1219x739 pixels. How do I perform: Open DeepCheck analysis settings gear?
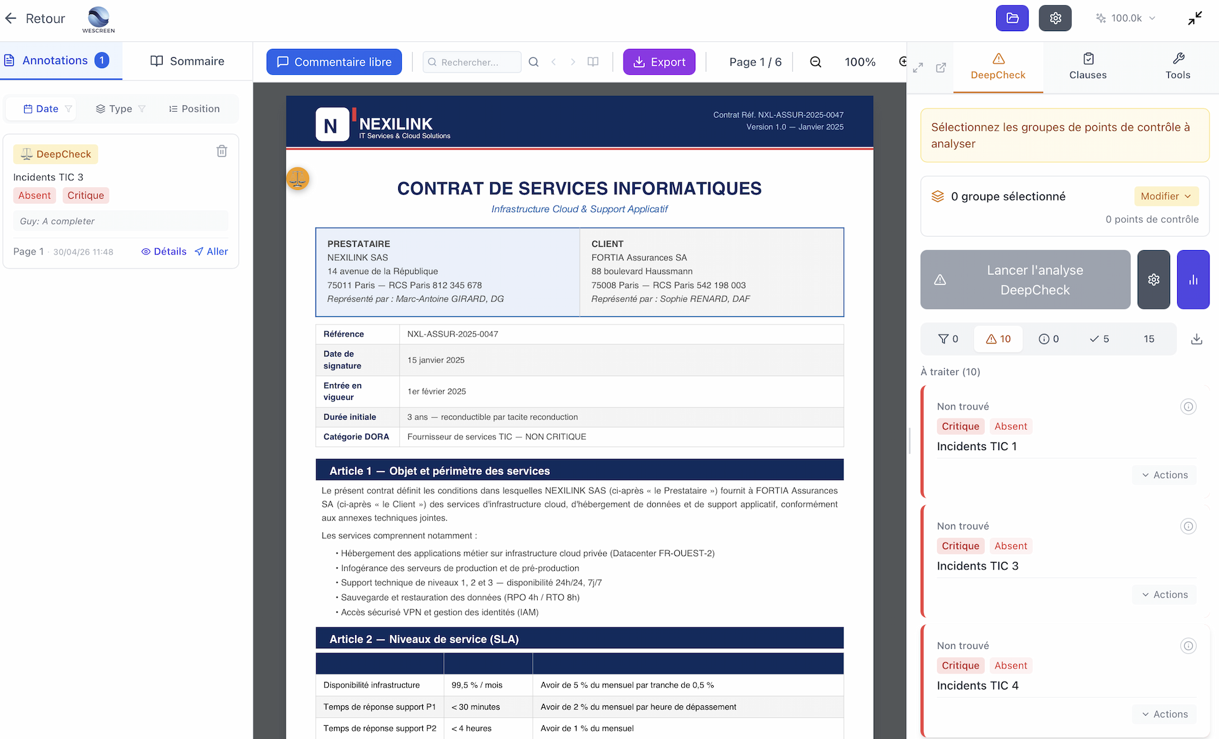pos(1154,280)
